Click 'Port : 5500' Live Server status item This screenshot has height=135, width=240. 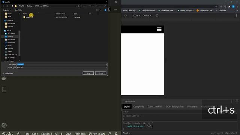pyautogui.click(x=97, y=133)
